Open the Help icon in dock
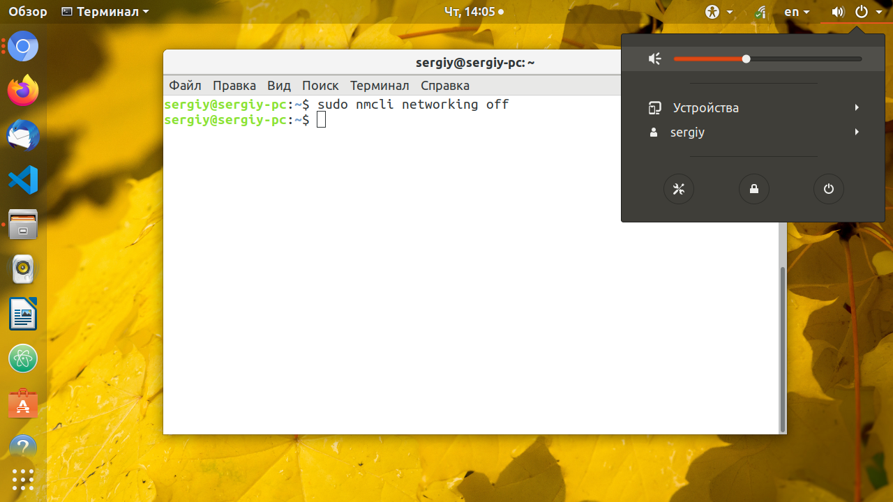This screenshot has width=893, height=502. 23,447
